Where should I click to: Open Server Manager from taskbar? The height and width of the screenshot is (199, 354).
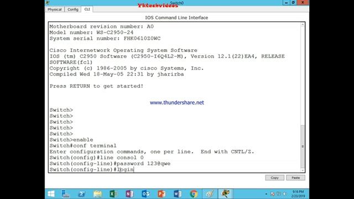[x=66, y=194]
